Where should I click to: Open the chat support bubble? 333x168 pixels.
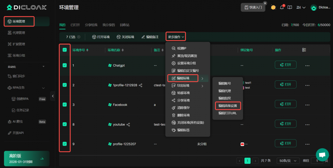click(322, 155)
